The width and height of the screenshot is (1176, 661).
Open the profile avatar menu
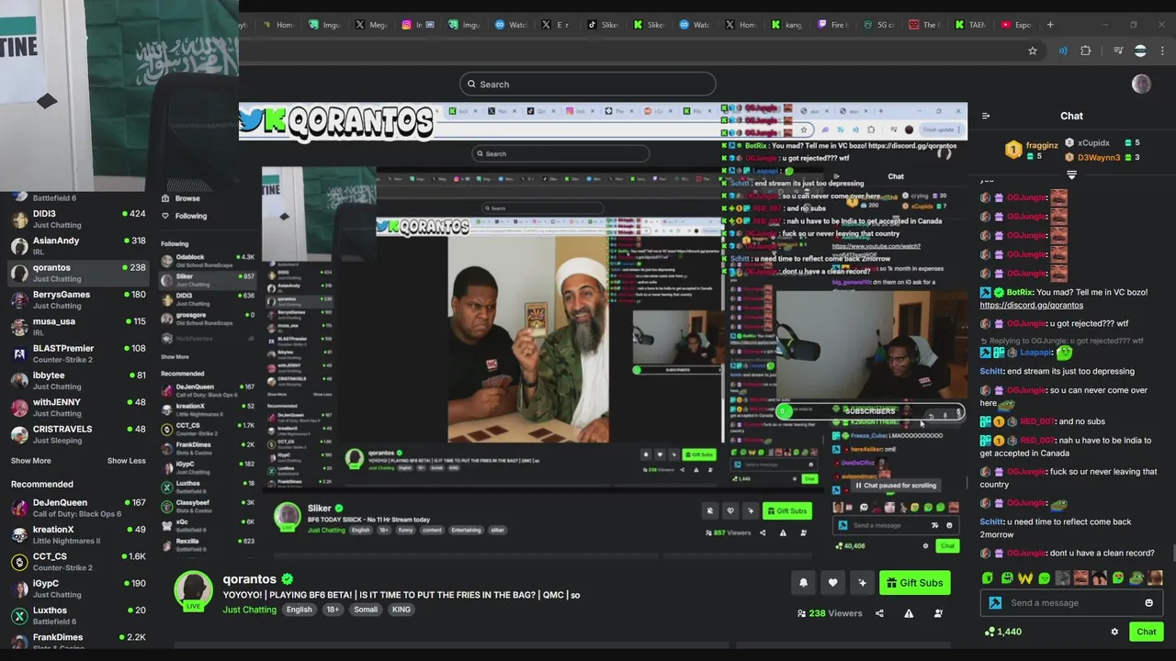1141,84
